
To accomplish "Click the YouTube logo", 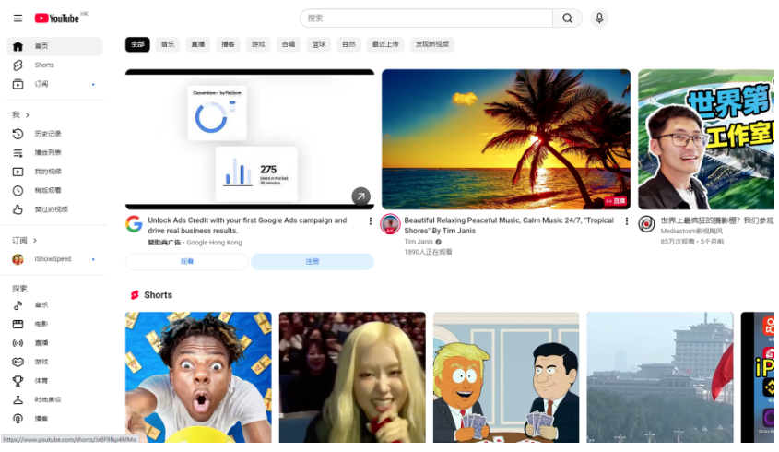I will 56,18.
